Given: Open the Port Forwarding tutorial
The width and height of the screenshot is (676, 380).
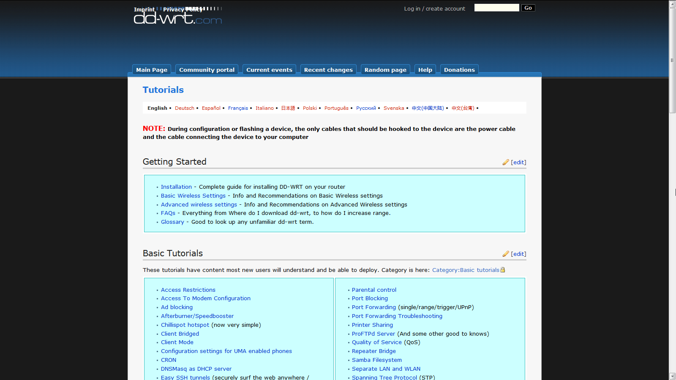Looking at the screenshot, I should click(x=374, y=307).
